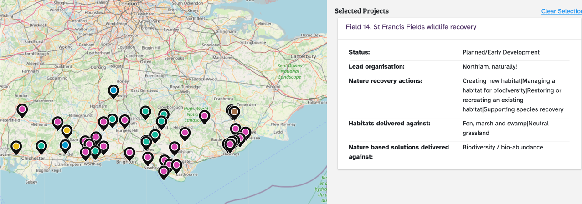
Task: Click the blue marker near Crawley
Action: (113, 91)
